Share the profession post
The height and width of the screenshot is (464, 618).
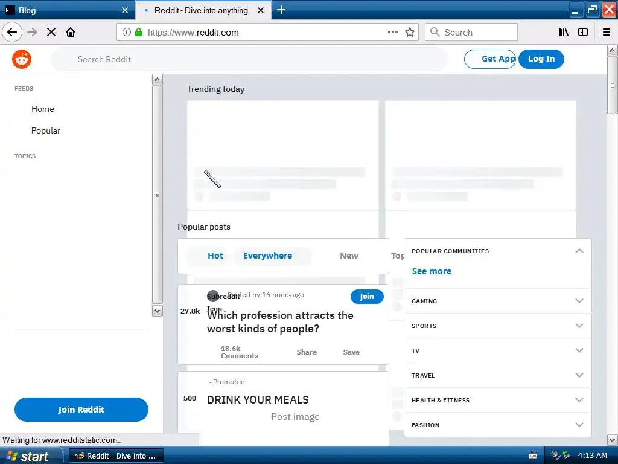[307, 352]
